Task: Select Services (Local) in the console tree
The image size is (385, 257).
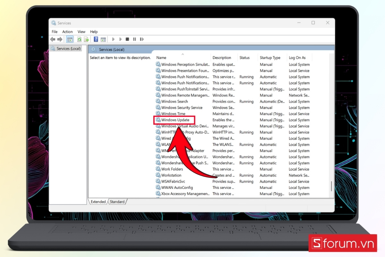Action: (65, 49)
